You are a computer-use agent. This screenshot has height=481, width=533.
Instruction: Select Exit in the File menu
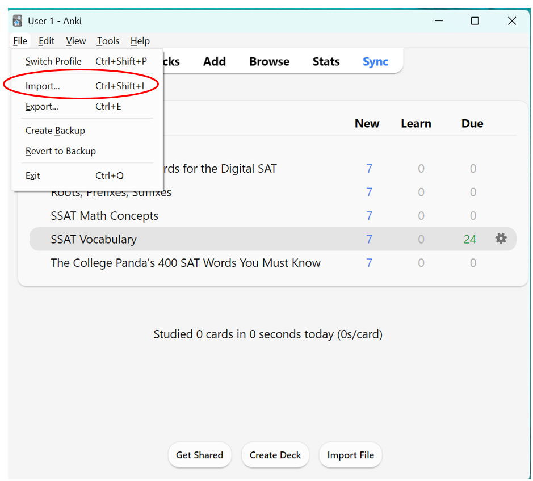[87, 175]
